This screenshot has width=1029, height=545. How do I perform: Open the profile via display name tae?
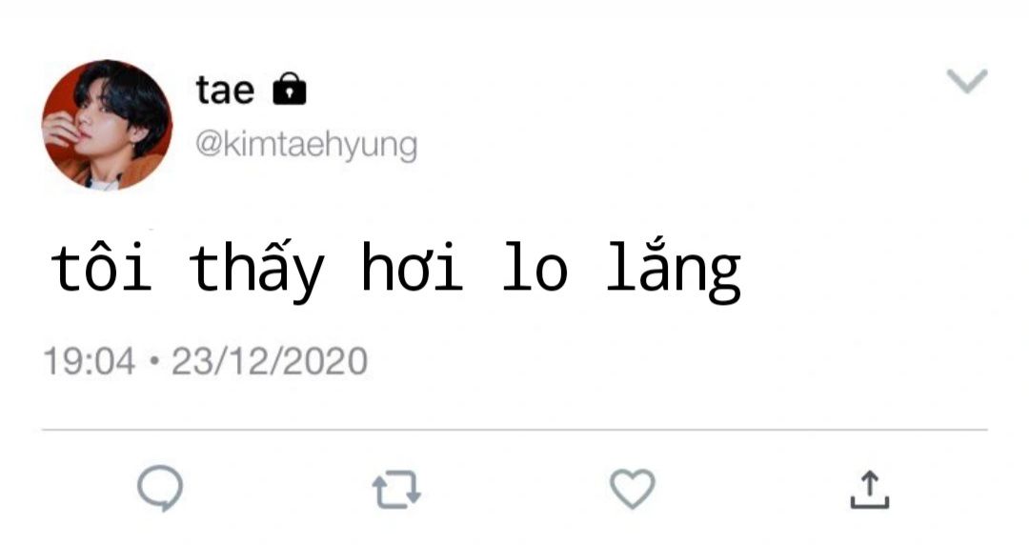click(225, 90)
